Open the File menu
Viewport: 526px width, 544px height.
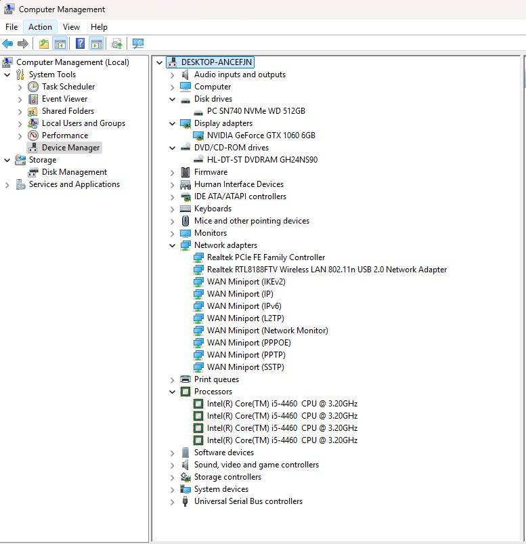[x=12, y=26]
